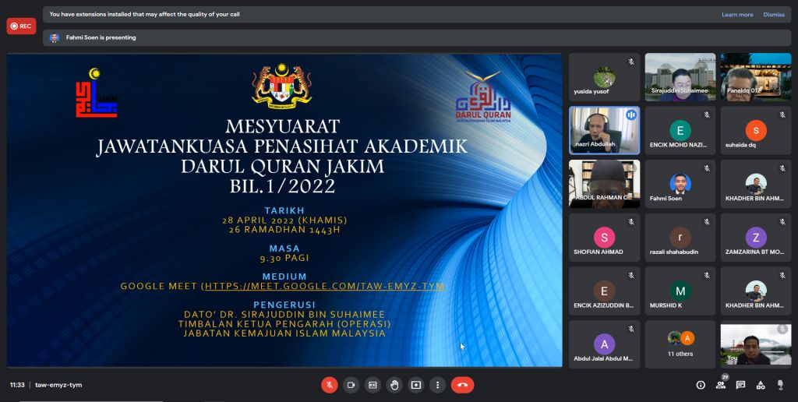Select the Sirajuddin Suhaimee video tile
This screenshot has width=798, height=402.
pyautogui.click(x=680, y=77)
